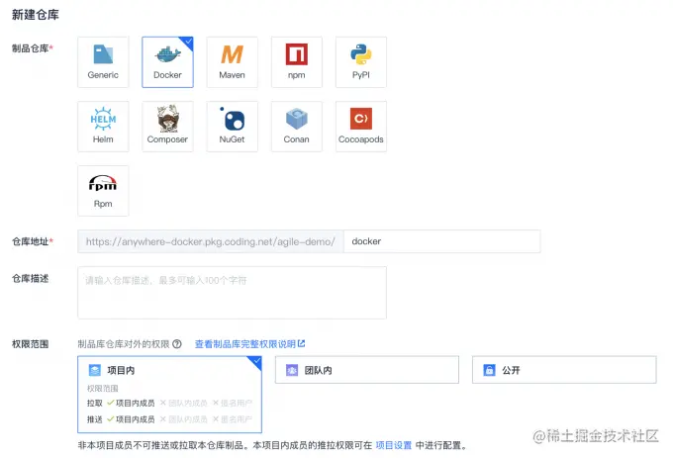Pick the Composer repository type
The image size is (673, 458).
point(167,127)
